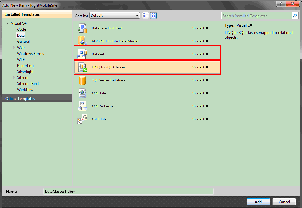Select the ADO.NET Entity Data Model icon
The height and width of the screenshot is (208, 302).
click(82, 41)
